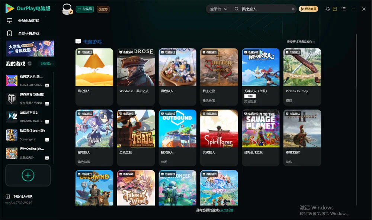Focus the search box containing 风之旅人

[x=266, y=9]
